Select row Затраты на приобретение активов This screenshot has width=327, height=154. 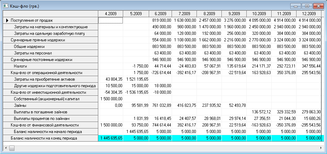click(x=51, y=79)
